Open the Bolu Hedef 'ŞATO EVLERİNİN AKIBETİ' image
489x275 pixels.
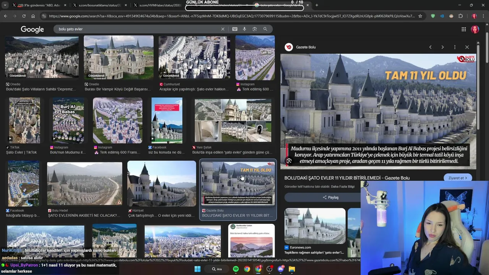click(x=84, y=184)
